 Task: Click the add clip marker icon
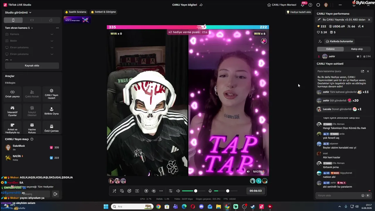[x=137, y=191]
